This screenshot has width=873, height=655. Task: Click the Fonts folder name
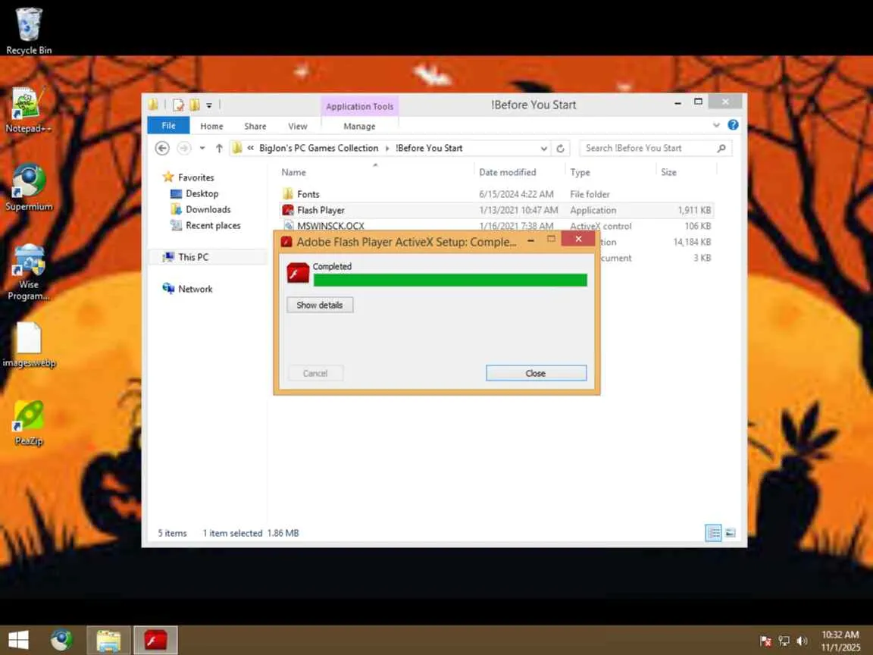(308, 194)
